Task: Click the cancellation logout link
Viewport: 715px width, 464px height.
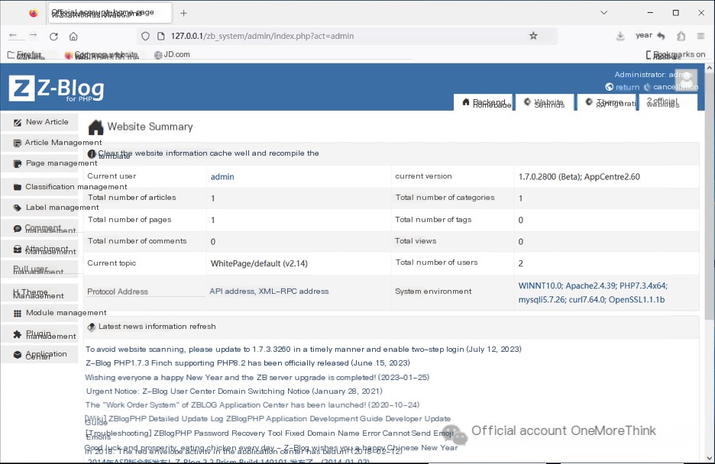Action: (x=675, y=87)
